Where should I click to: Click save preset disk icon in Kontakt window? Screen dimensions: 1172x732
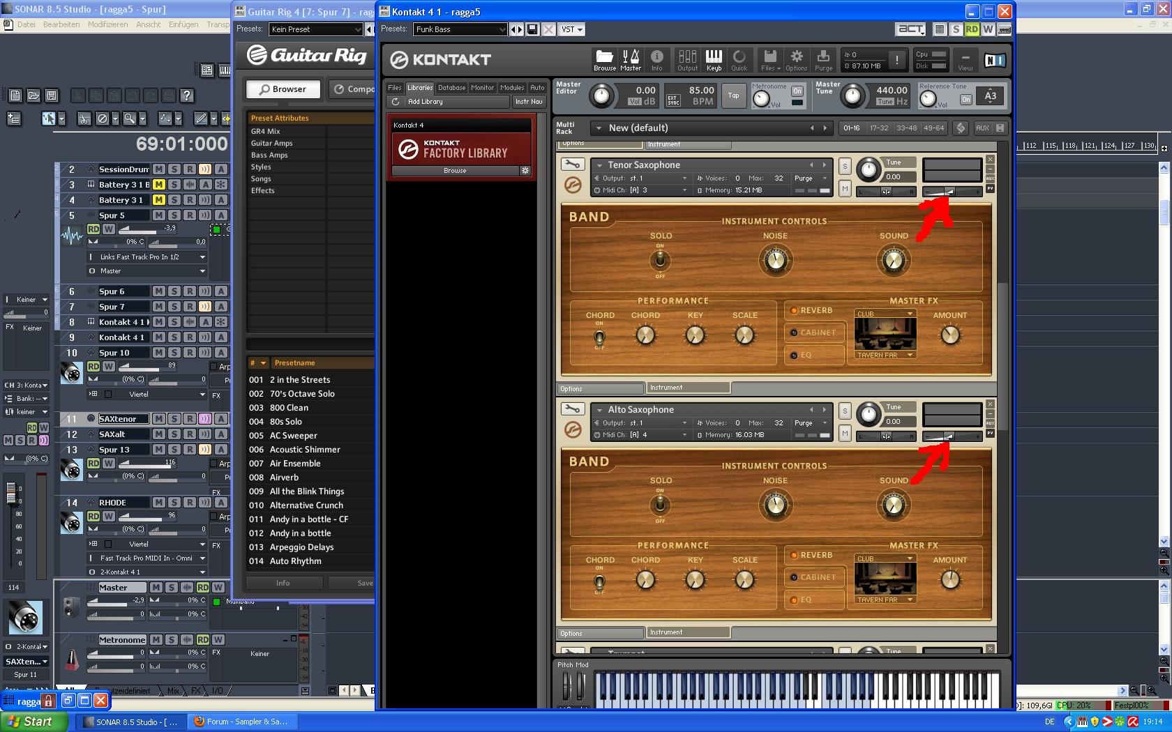point(532,29)
